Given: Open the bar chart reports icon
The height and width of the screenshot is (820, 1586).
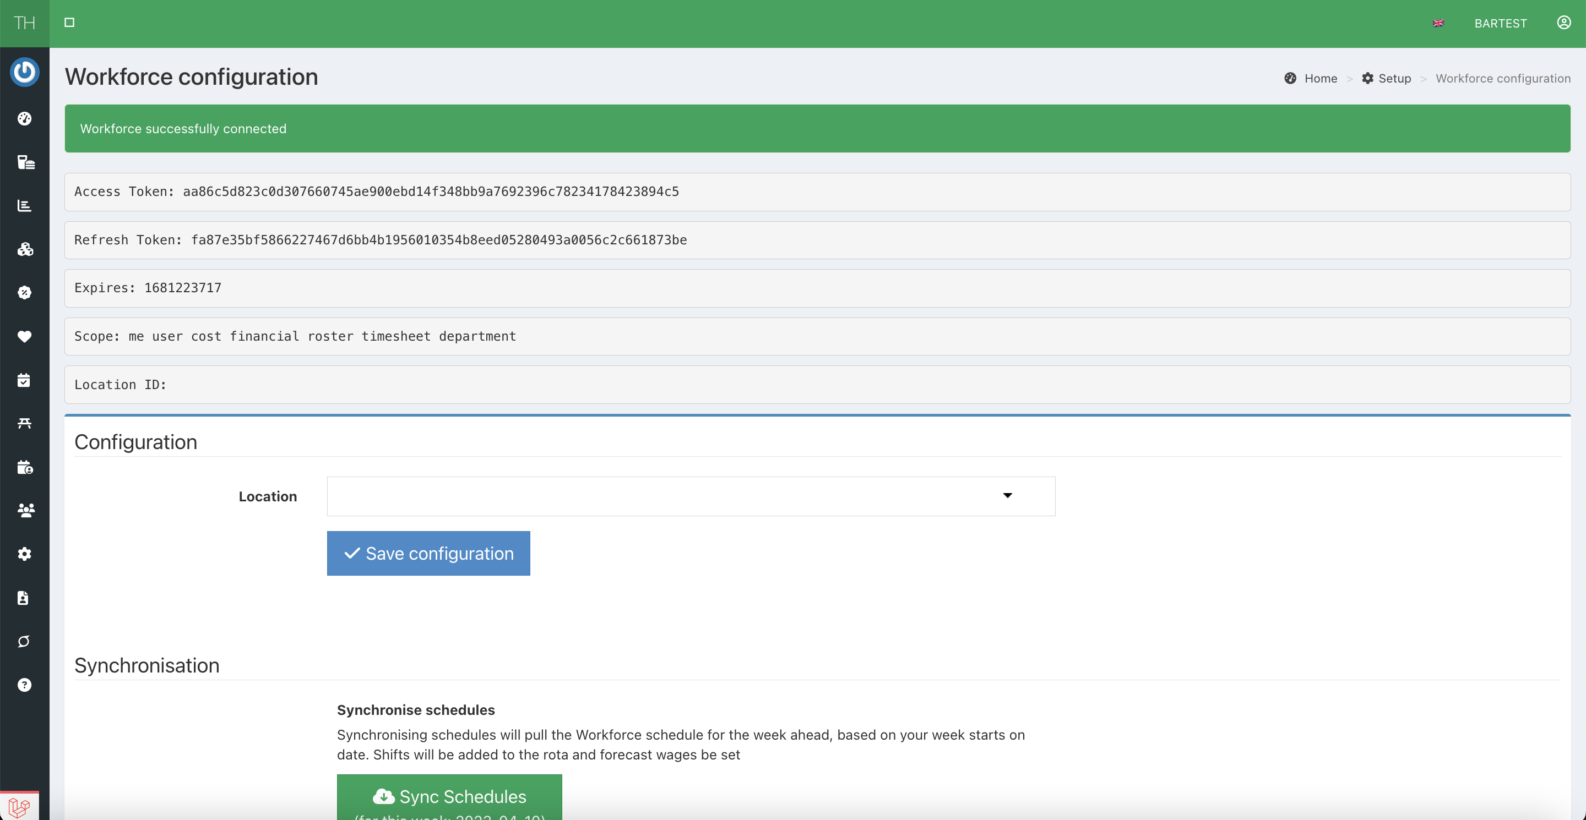Looking at the screenshot, I should pyautogui.click(x=25, y=205).
